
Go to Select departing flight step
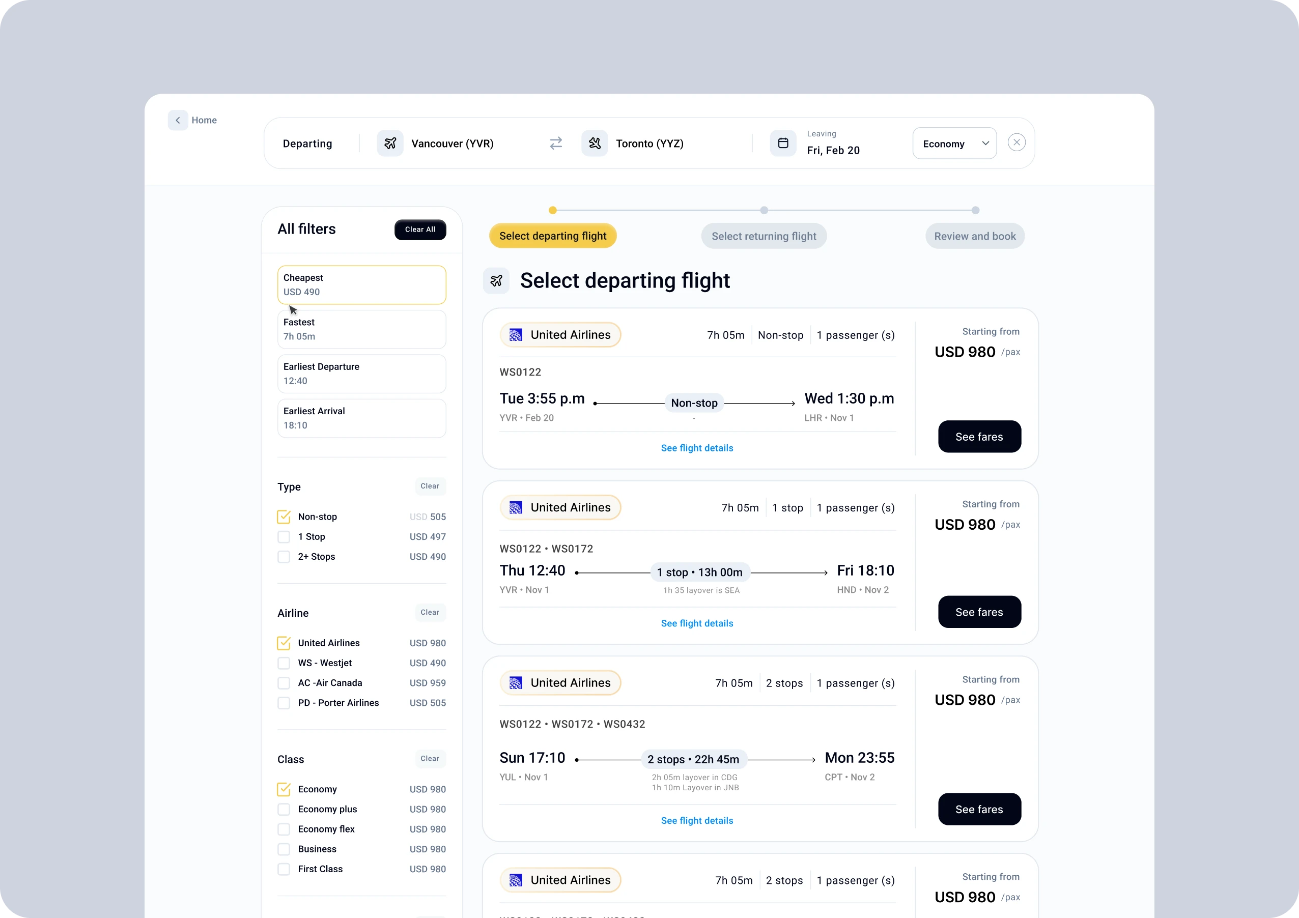pyautogui.click(x=553, y=236)
